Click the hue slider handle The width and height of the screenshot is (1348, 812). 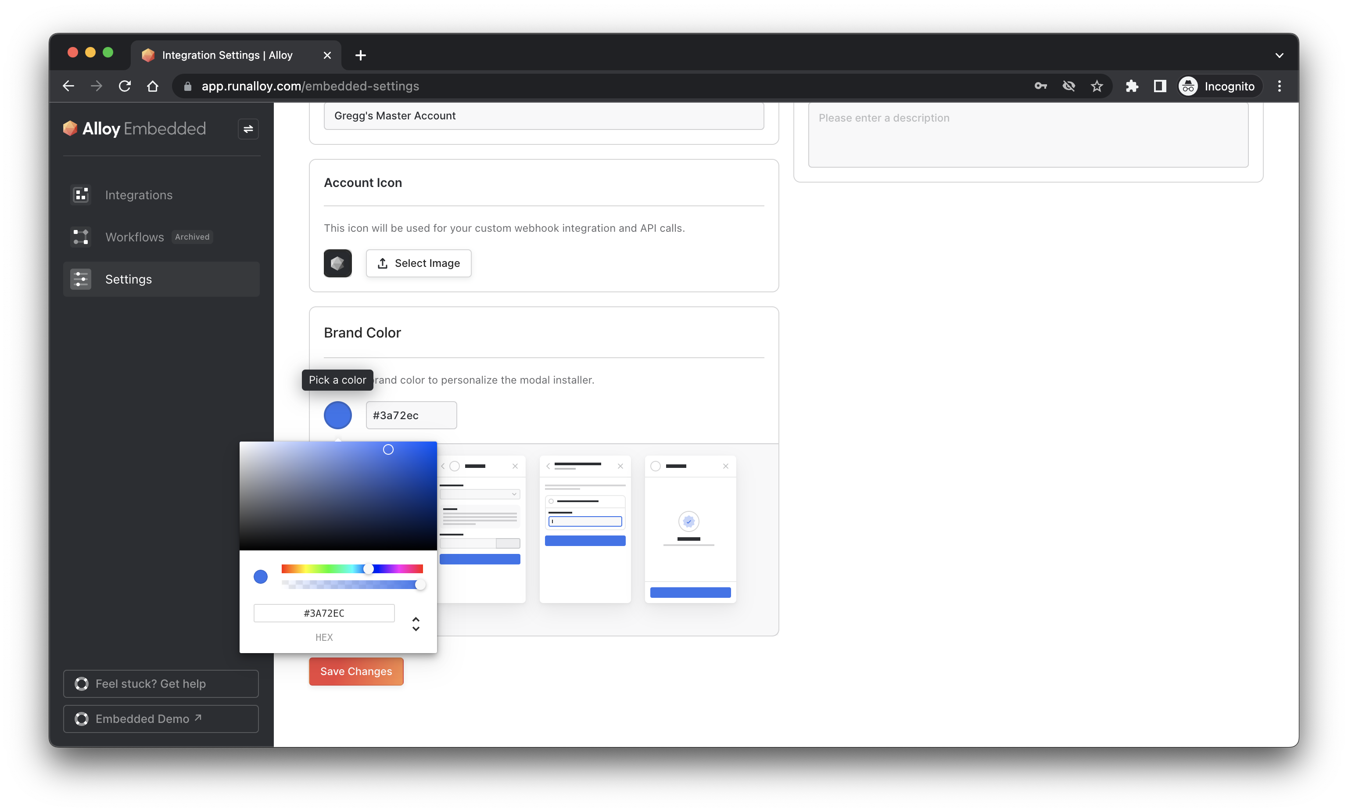click(369, 569)
